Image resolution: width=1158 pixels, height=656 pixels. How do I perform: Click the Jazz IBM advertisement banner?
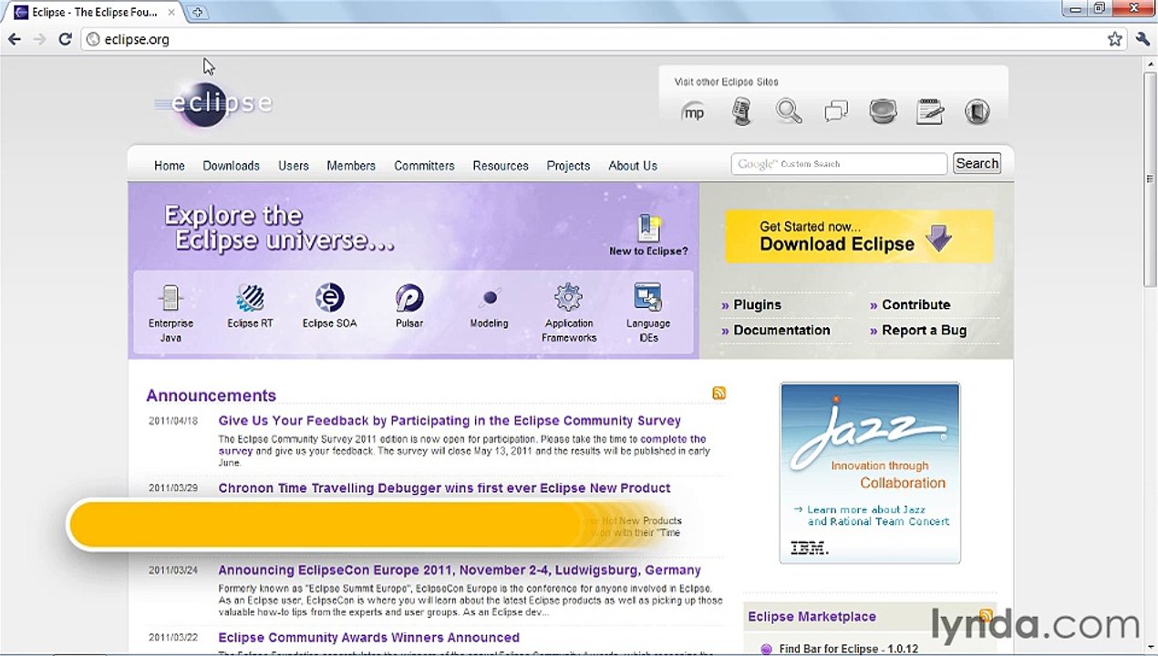point(870,472)
